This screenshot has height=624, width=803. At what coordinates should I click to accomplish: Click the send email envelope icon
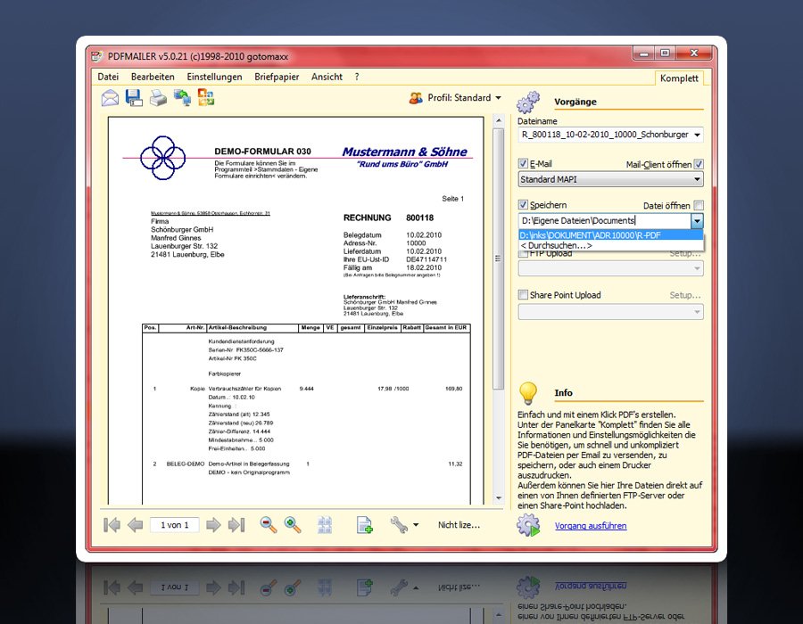(x=110, y=97)
